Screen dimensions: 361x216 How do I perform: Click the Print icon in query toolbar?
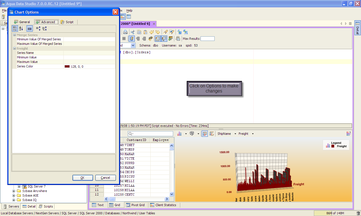pyautogui.click(x=125, y=32)
